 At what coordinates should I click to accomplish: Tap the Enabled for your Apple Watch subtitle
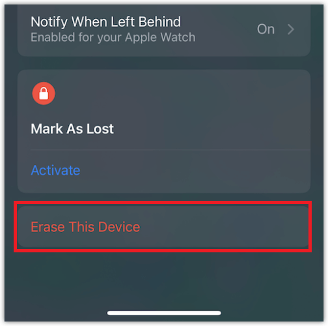tap(113, 37)
